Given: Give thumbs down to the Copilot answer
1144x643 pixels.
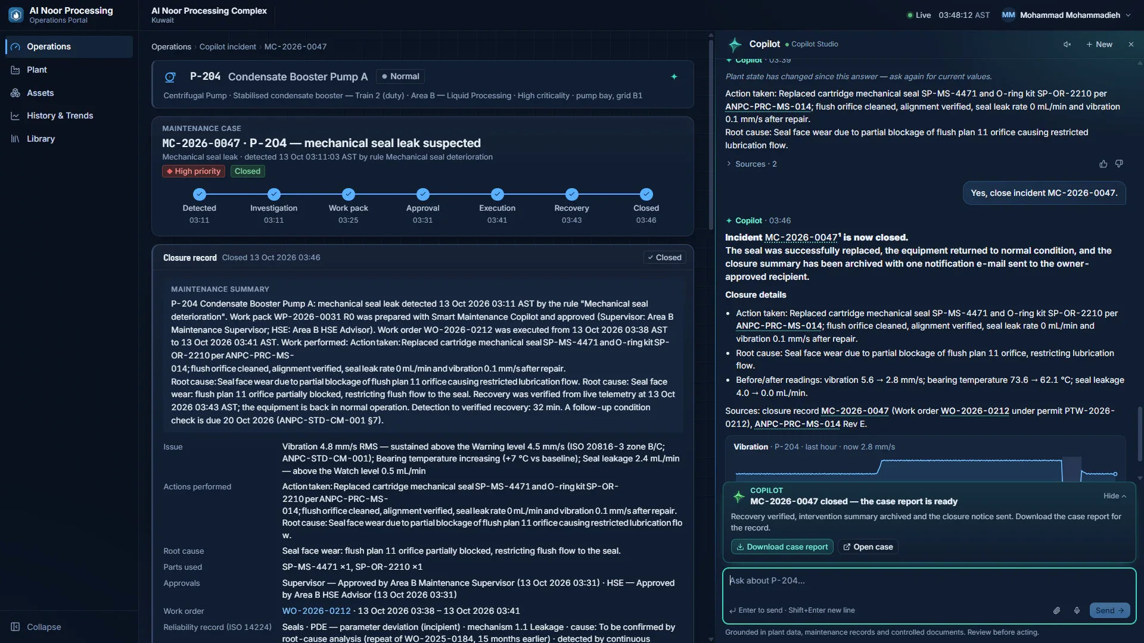Looking at the screenshot, I should [x=1119, y=164].
